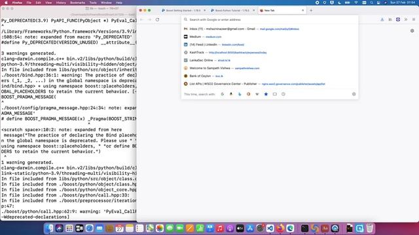Viewport: 419px width, 235px height.
Task: Open the WSO2 Governance Center Publisher suggestion
Action: (x=270, y=84)
